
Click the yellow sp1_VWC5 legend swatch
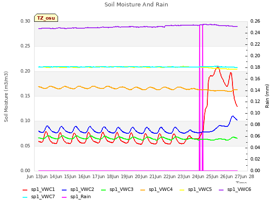tap(182, 190)
